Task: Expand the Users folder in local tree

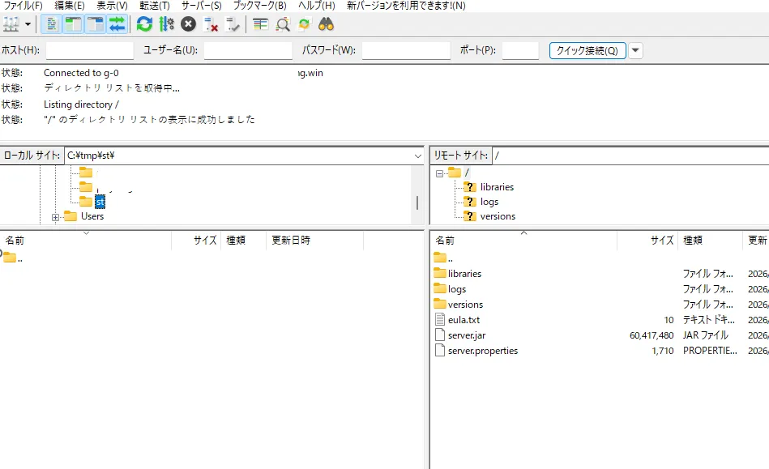Action: 55,216
